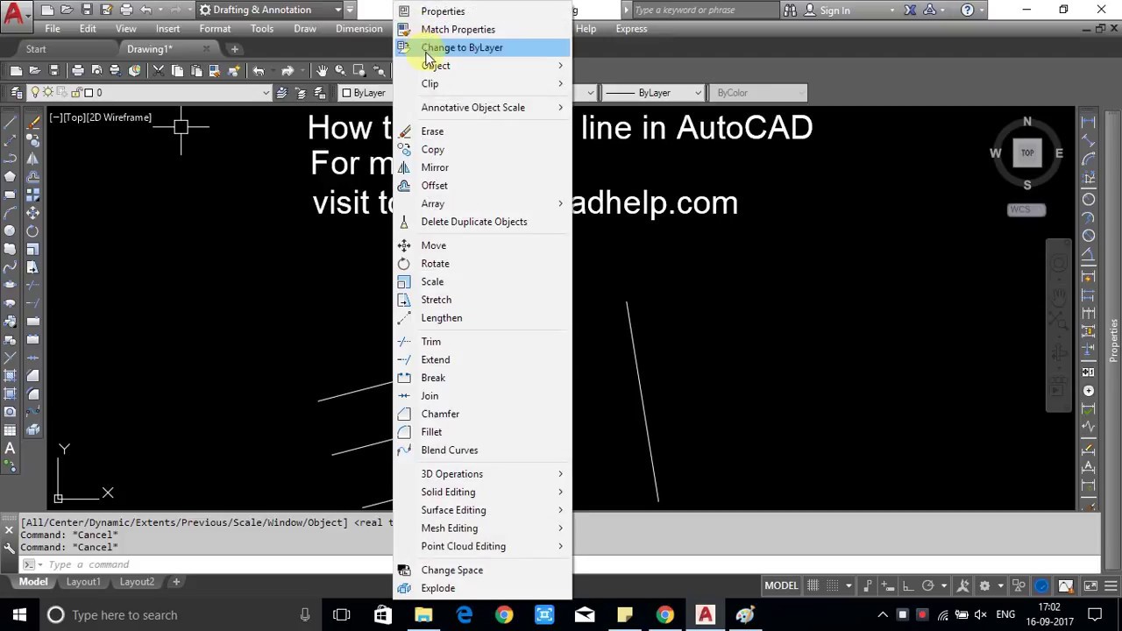Viewport: 1122px width, 631px height.
Task: Open the Draw menu
Action: coord(305,29)
